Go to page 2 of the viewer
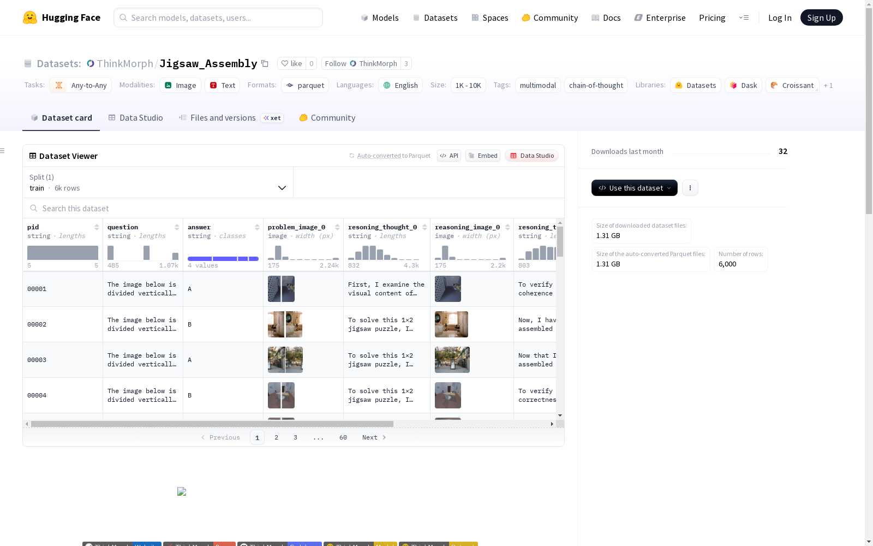The image size is (873, 546). pyautogui.click(x=277, y=437)
